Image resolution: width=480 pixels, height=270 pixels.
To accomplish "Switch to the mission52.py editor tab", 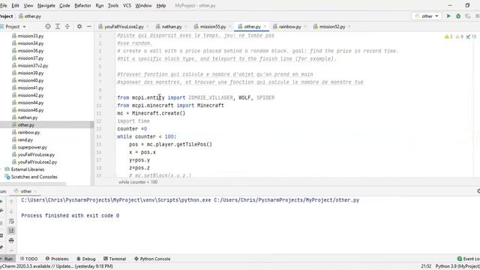I will [332, 27].
